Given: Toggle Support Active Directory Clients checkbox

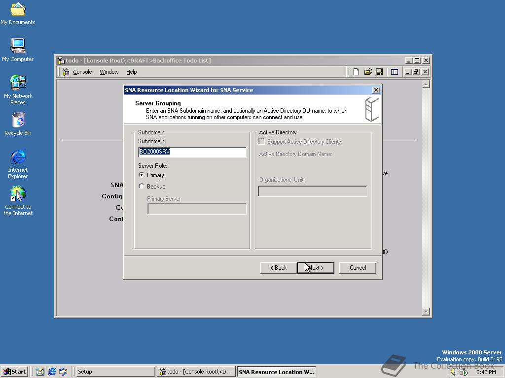Looking at the screenshot, I should [x=262, y=142].
